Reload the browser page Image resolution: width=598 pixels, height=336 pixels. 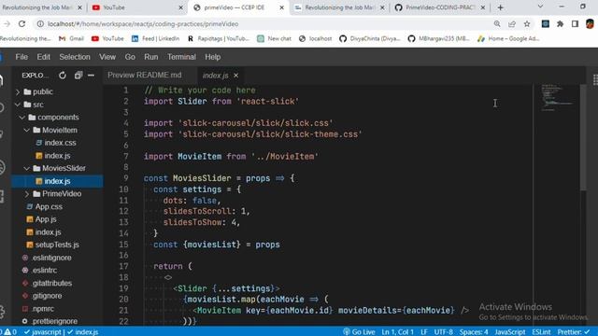tap(21, 24)
